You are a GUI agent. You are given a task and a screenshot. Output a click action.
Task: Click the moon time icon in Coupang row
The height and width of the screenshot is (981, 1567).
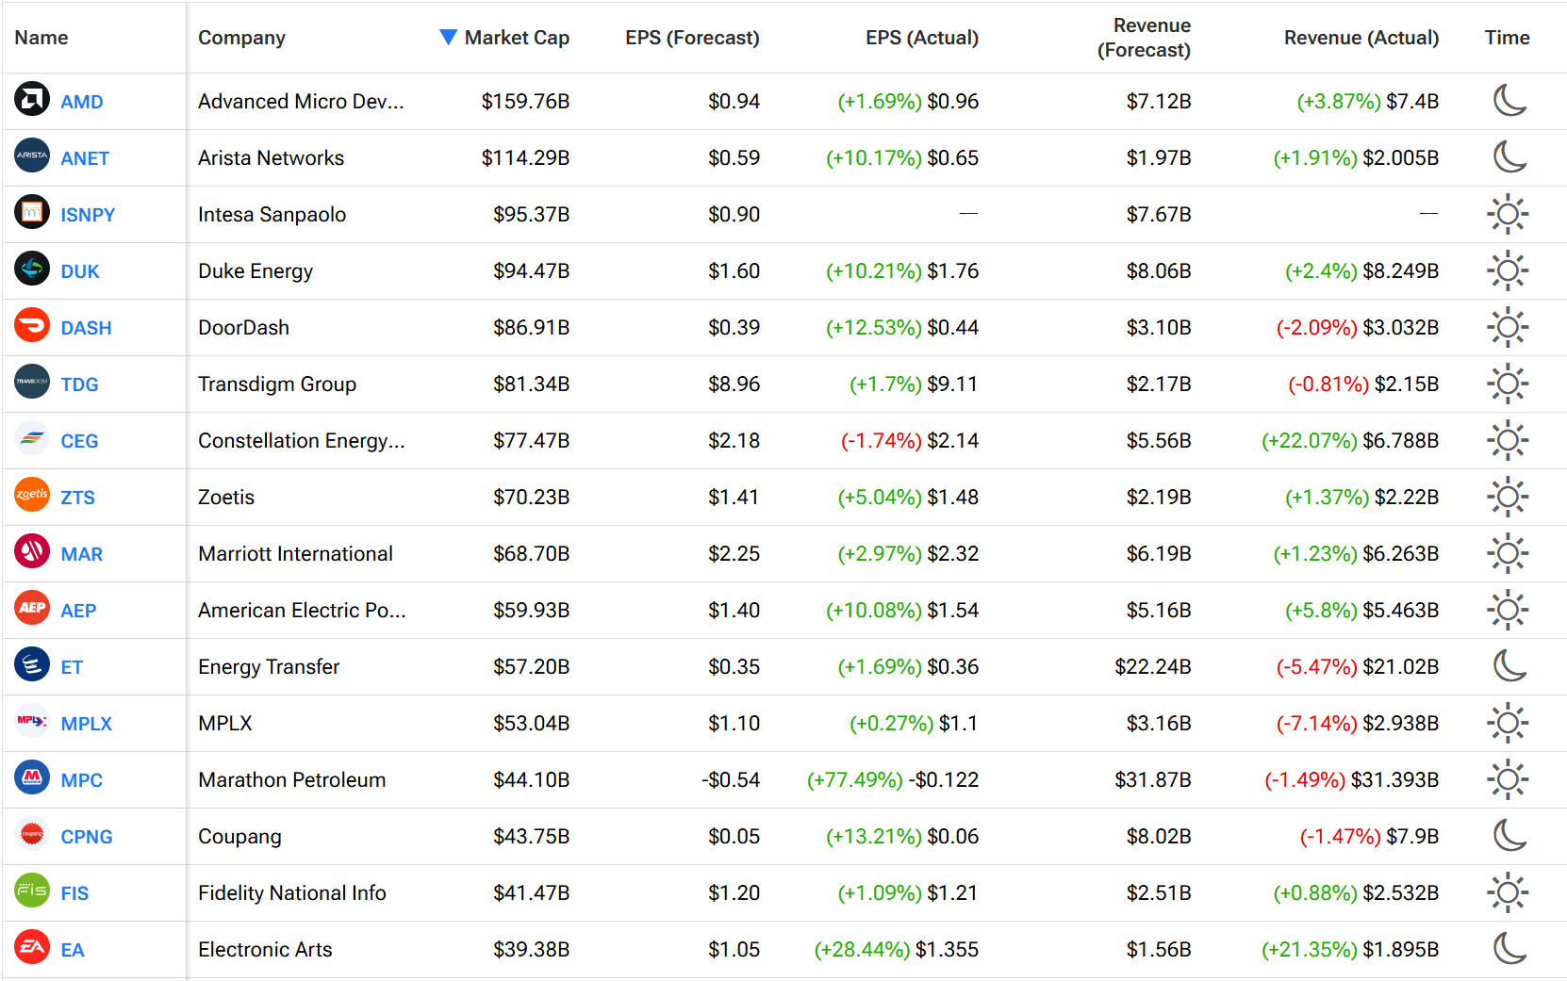pyautogui.click(x=1509, y=835)
